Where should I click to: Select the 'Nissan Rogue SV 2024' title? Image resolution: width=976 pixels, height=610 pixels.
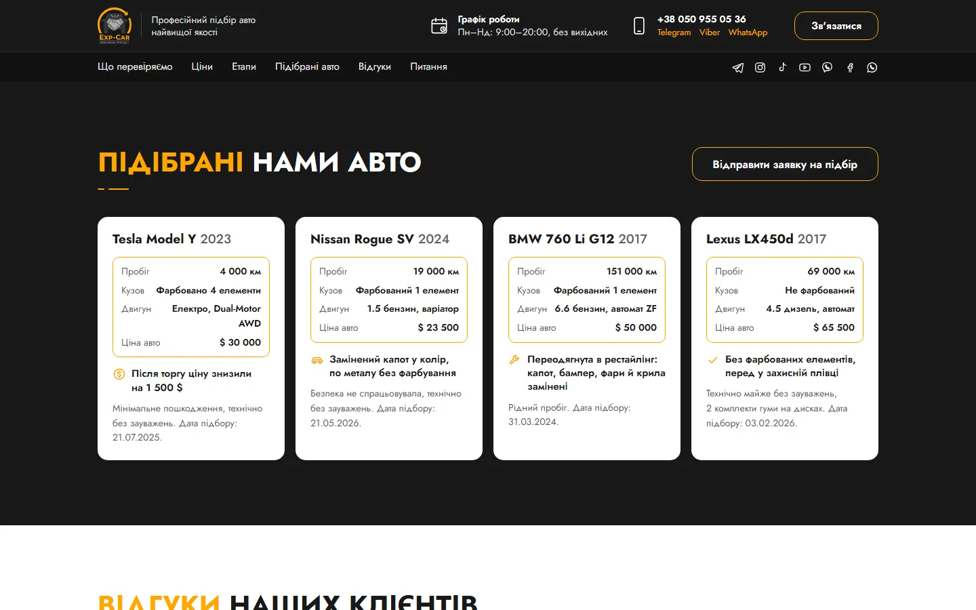click(x=380, y=239)
